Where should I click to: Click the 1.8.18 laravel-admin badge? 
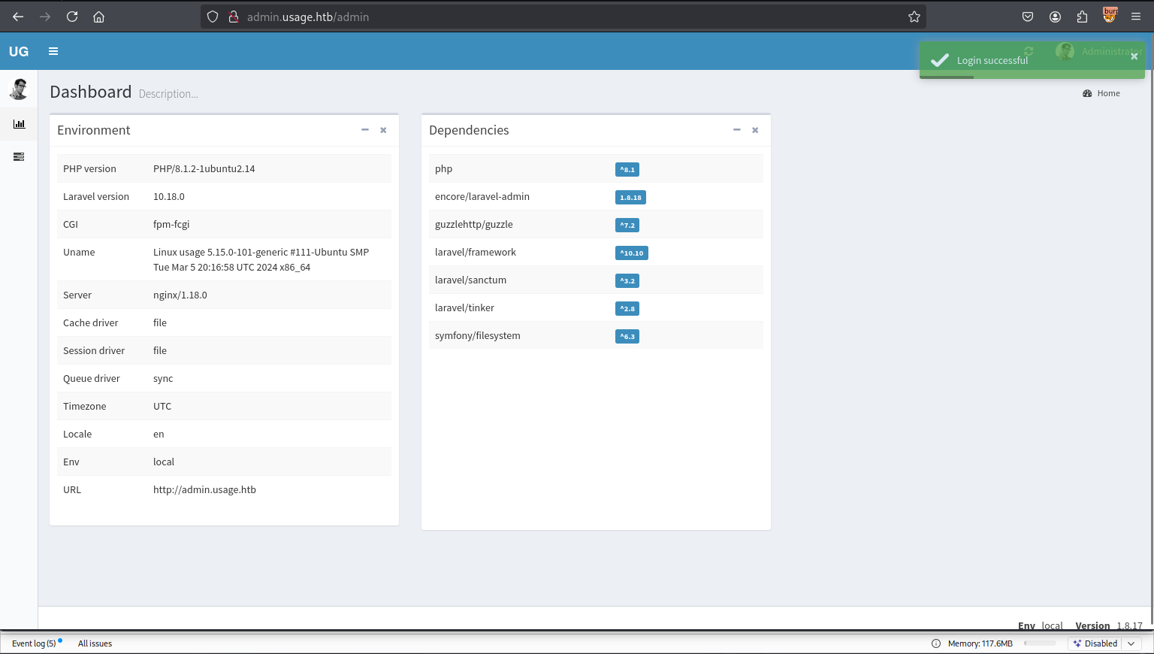point(630,198)
